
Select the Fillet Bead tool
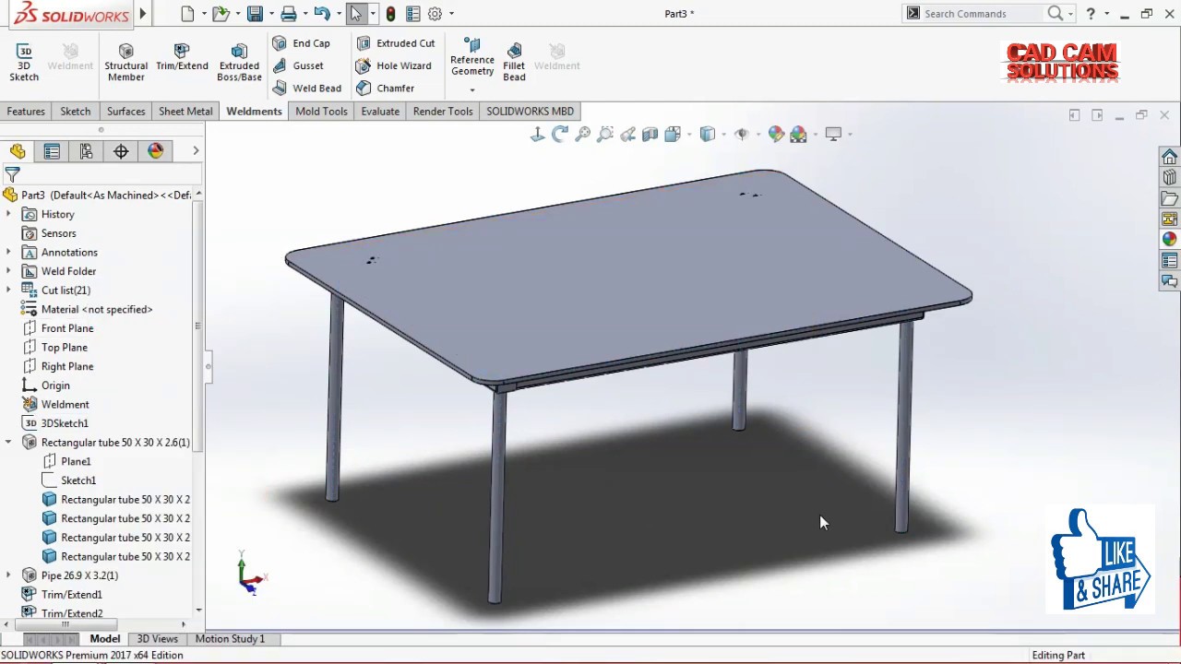514,63
